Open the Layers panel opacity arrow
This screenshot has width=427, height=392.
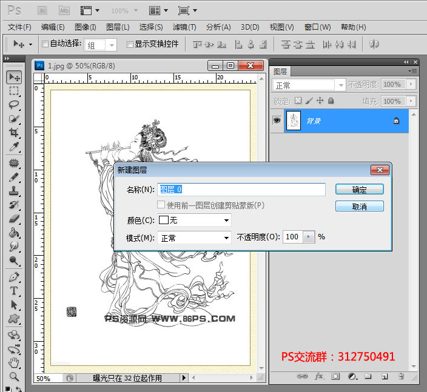[411, 84]
